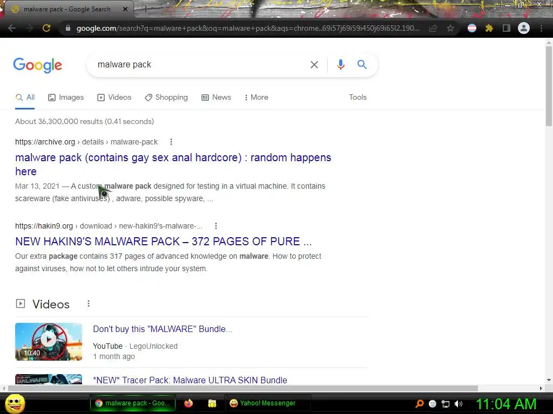The height and width of the screenshot is (414, 553).
Task: Toggle the browser side panel icon
Action: coord(507,28)
